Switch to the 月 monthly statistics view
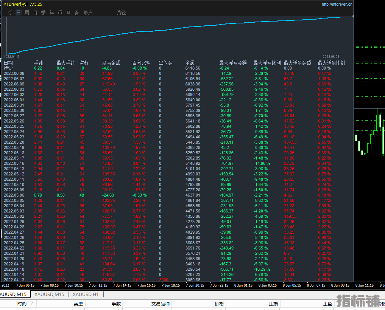The width and height of the screenshot is (385, 310). (35, 12)
